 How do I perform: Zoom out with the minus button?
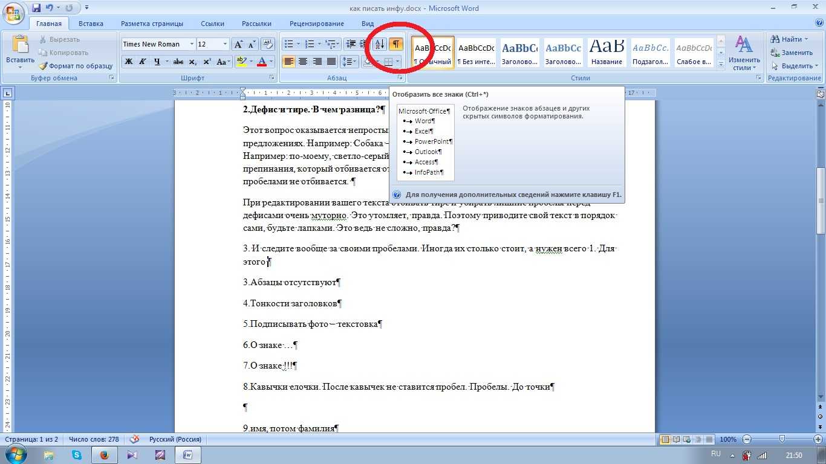tap(747, 439)
